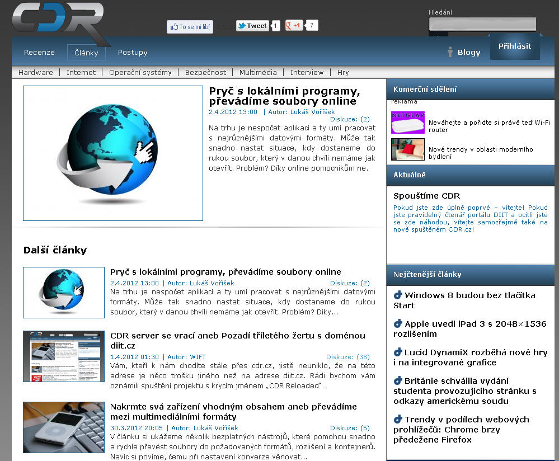Viewport: 559px width, 461px height.
Task: Switch to the Postupy section
Action: pyautogui.click(x=133, y=53)
